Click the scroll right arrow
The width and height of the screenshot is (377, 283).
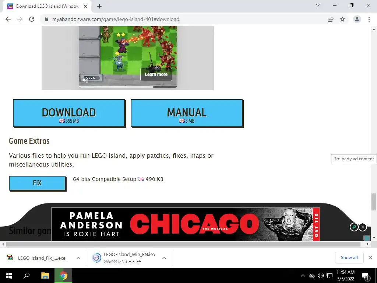click(x=368, y=244)
